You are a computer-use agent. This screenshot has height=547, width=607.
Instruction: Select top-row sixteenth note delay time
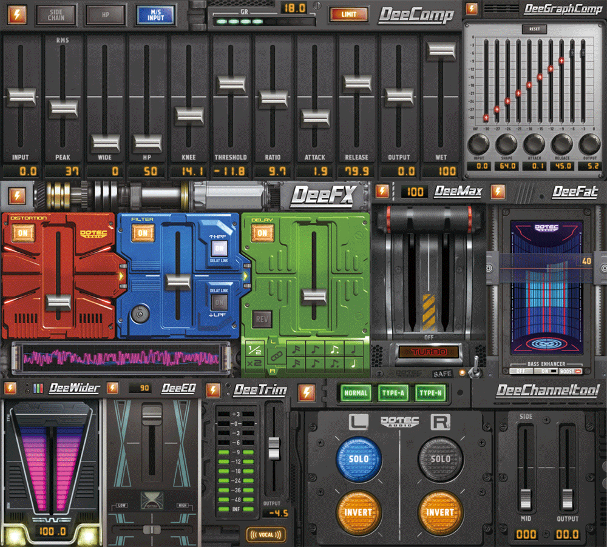pyautogui.click(x=296, y=350)
